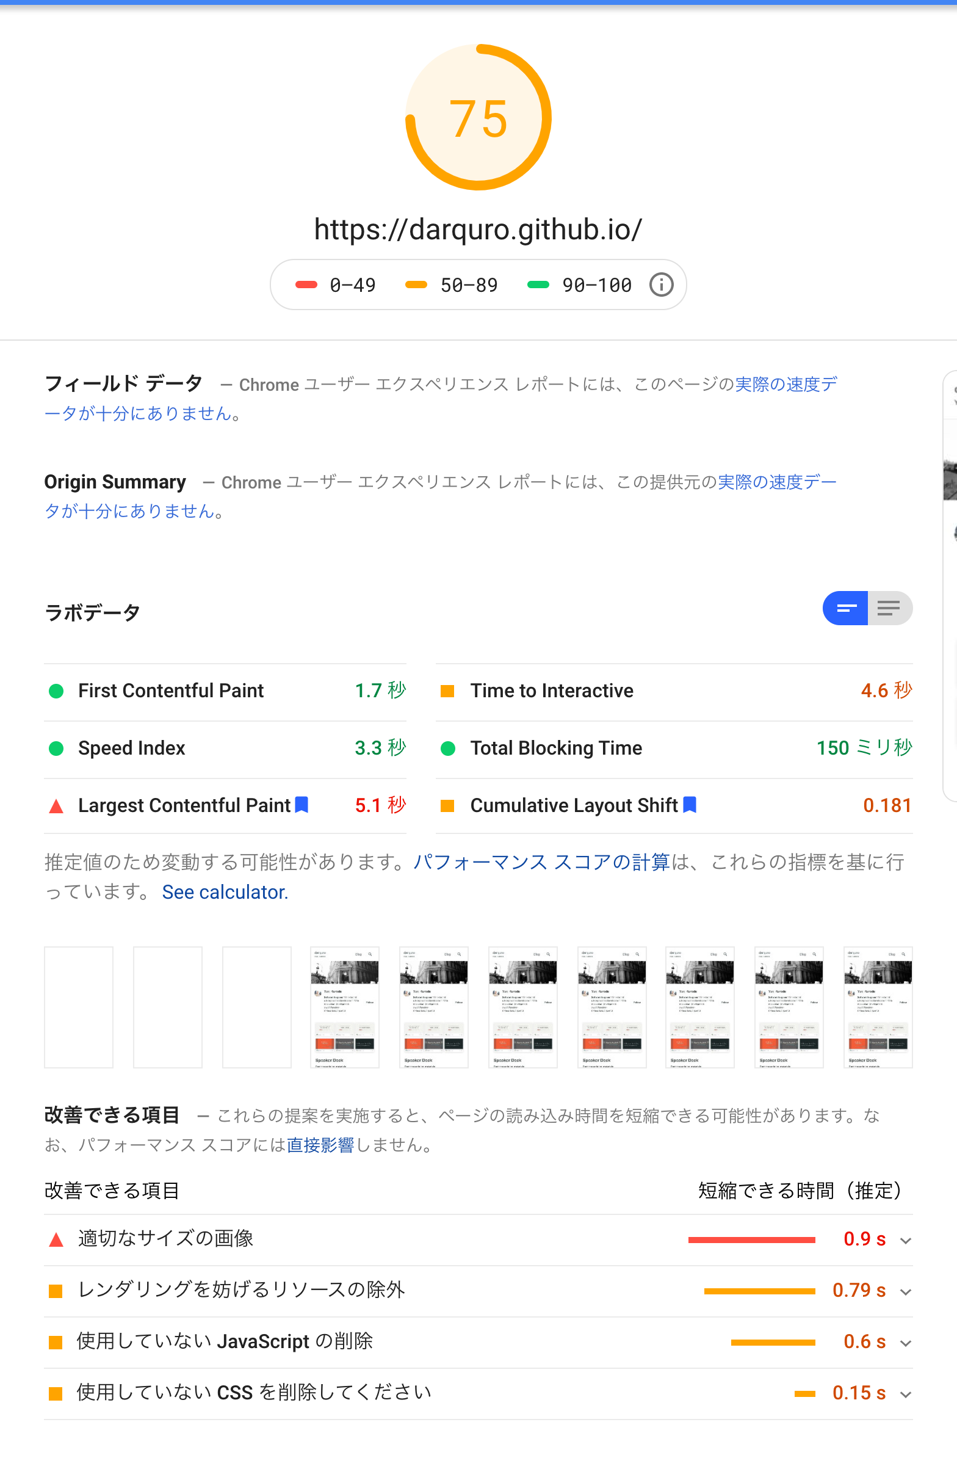This screenshot has width=957, height=1458.
Task: Click the red triangle beside Largest Contentful Paint
Action: tap(56, 805)
